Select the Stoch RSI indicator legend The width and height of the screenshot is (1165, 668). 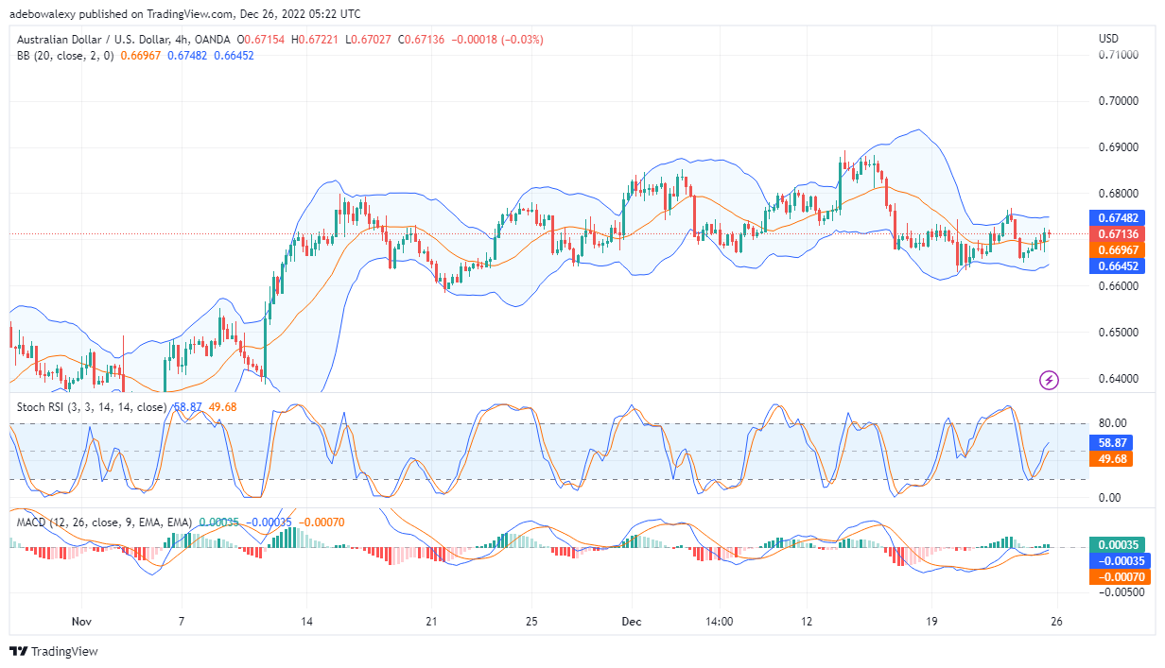[91, 407]
